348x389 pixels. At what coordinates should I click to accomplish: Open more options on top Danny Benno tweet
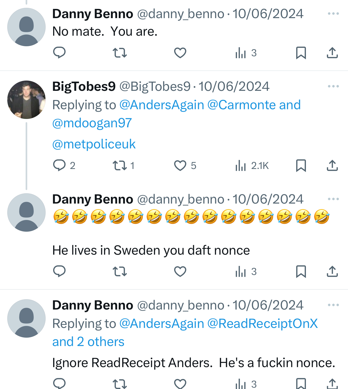(x=333, y=14)
